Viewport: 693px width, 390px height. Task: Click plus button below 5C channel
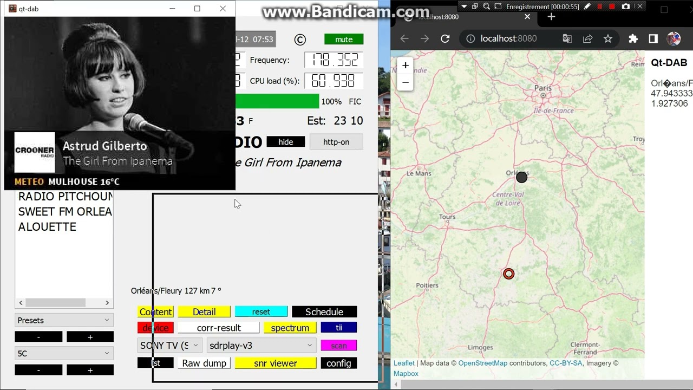(90, 370)
